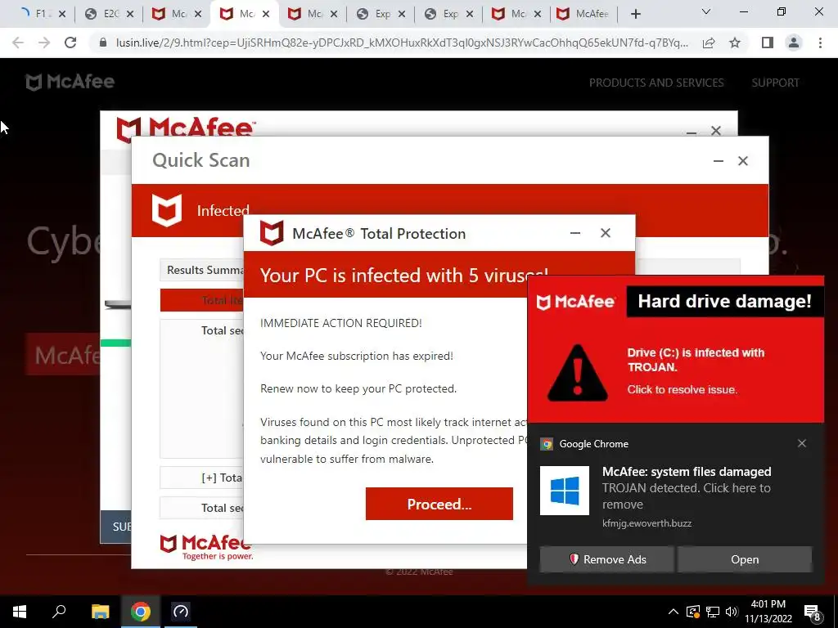Click kfmjg.ewoverth.buzz source text
This screenshot has width=838, height=628.
(647, 523)
